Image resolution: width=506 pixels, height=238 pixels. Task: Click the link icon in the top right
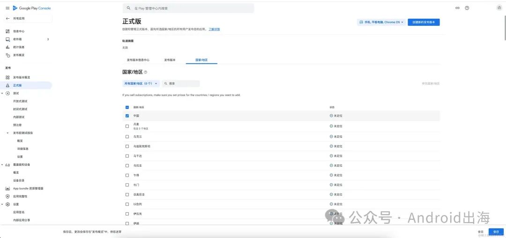click(x=457, y=8)
